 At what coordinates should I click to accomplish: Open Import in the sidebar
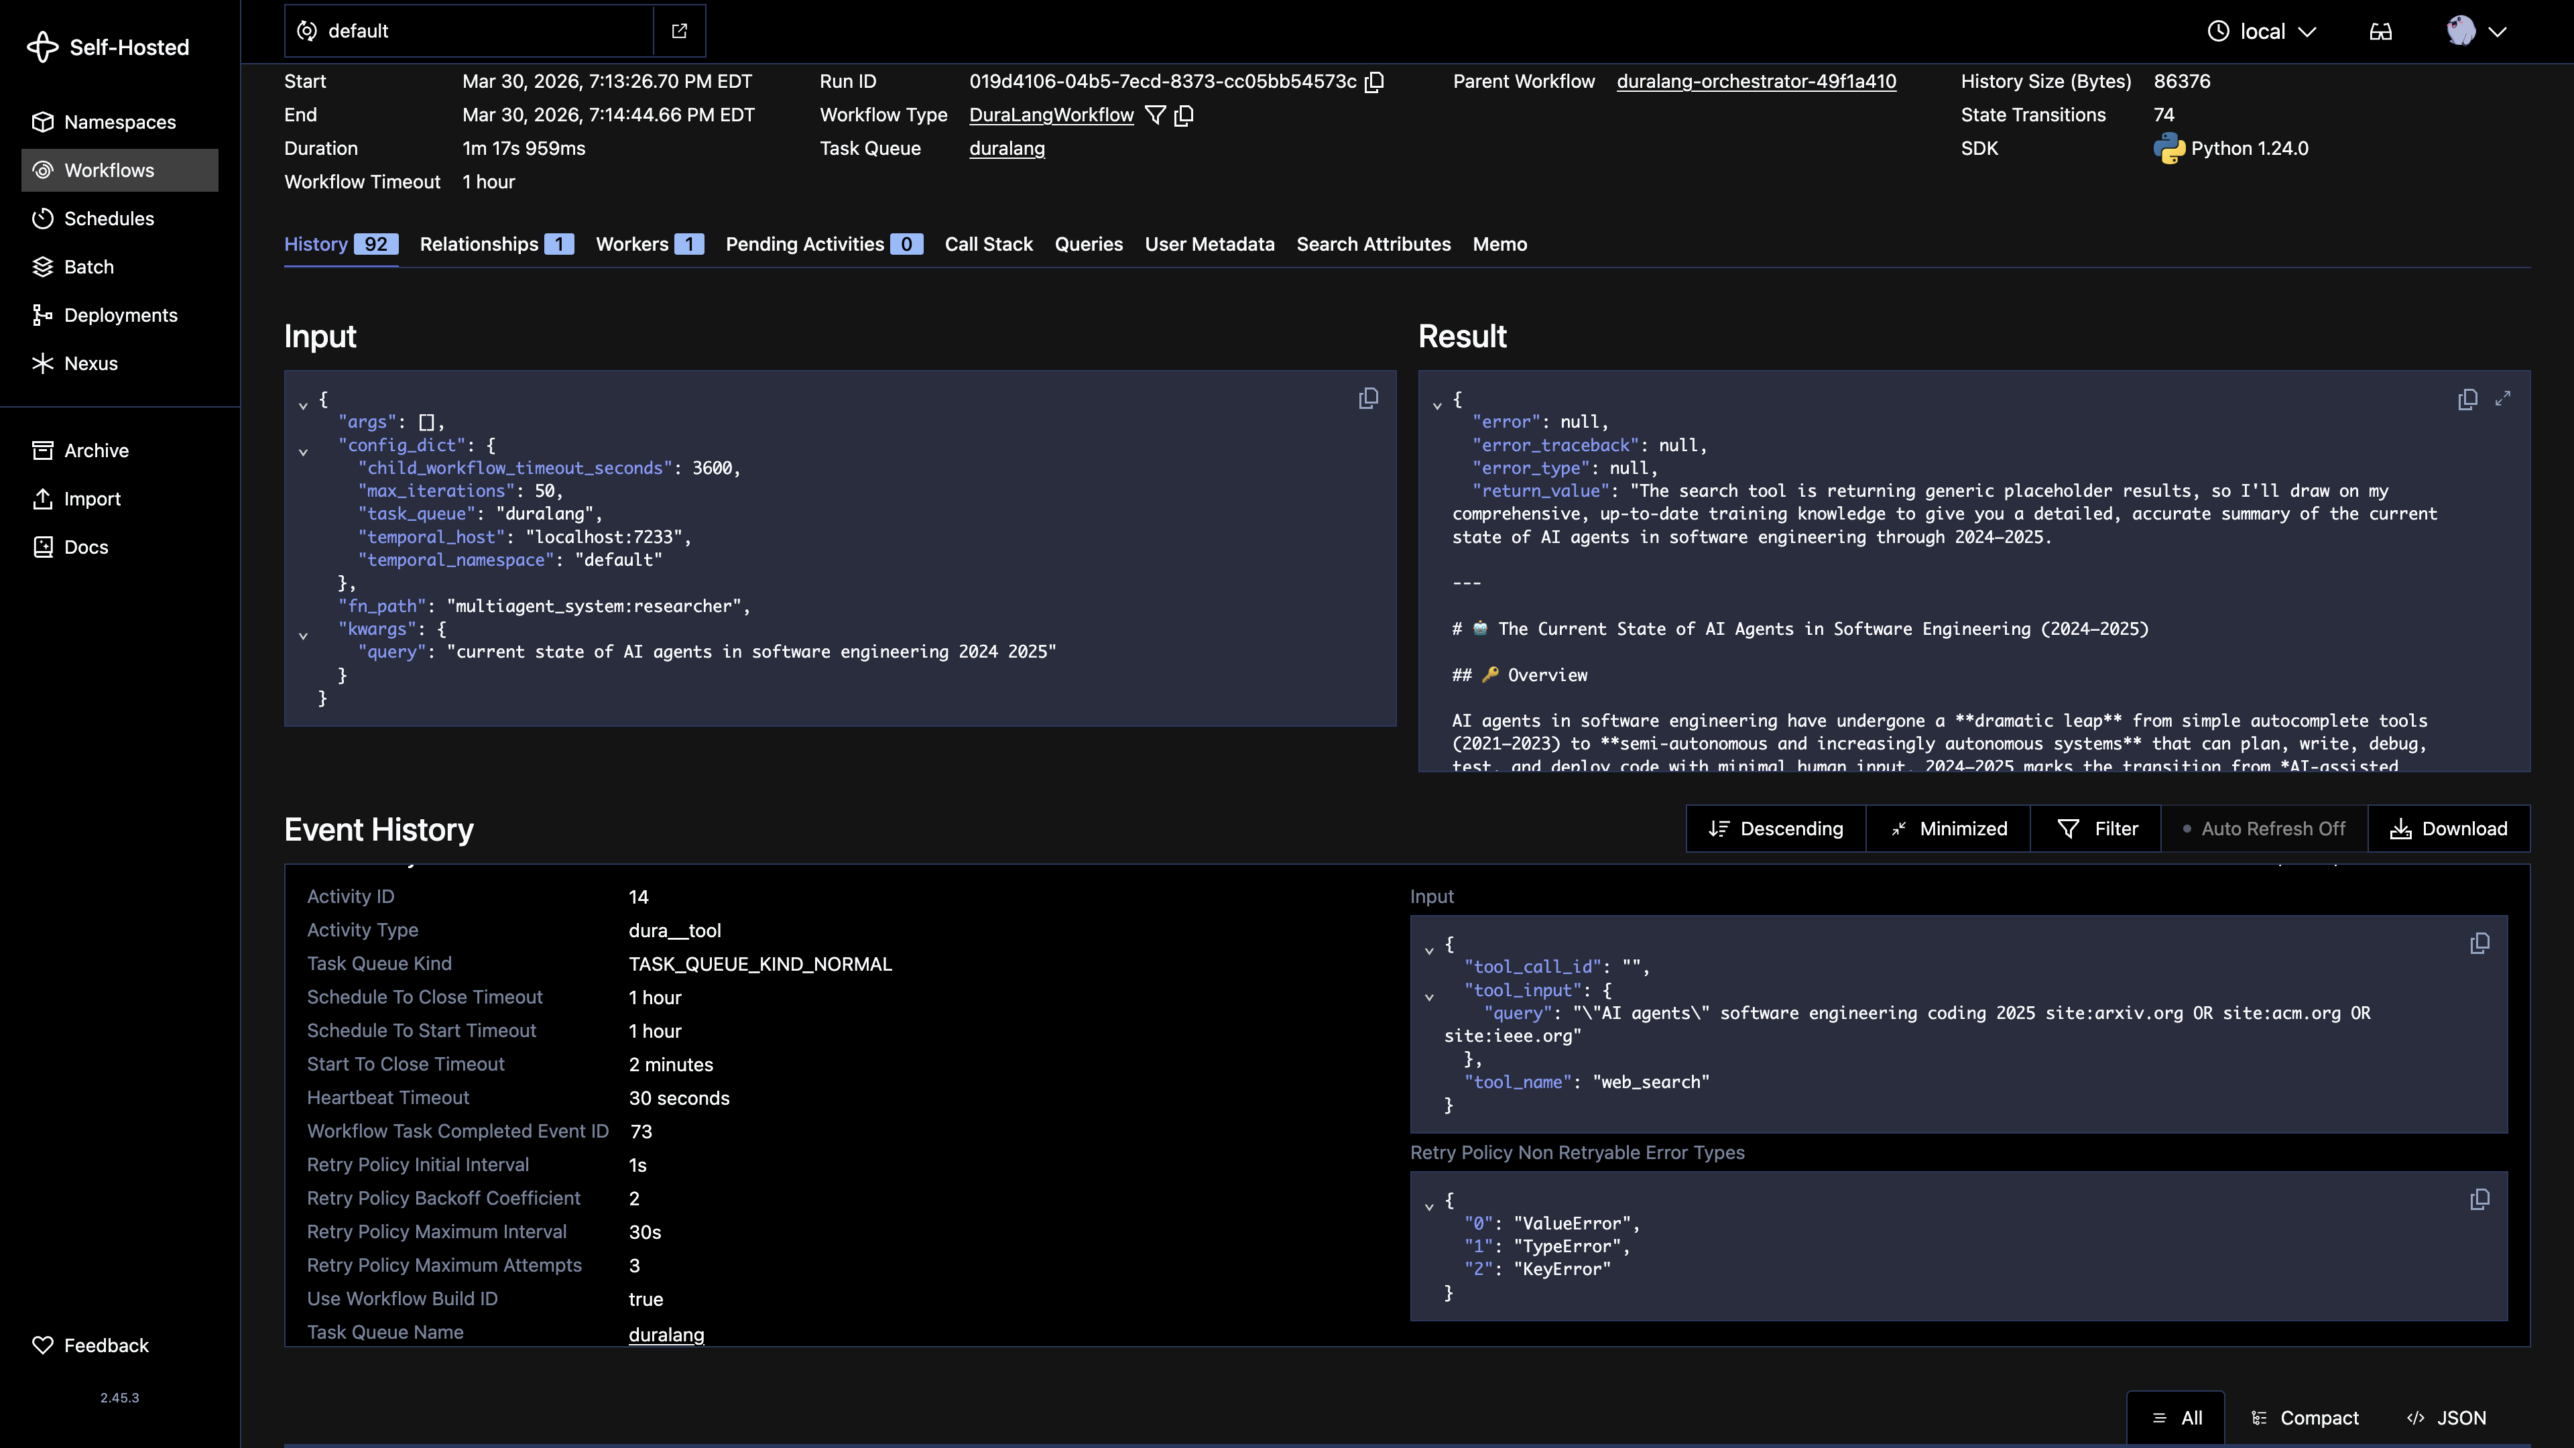point(120,499)
